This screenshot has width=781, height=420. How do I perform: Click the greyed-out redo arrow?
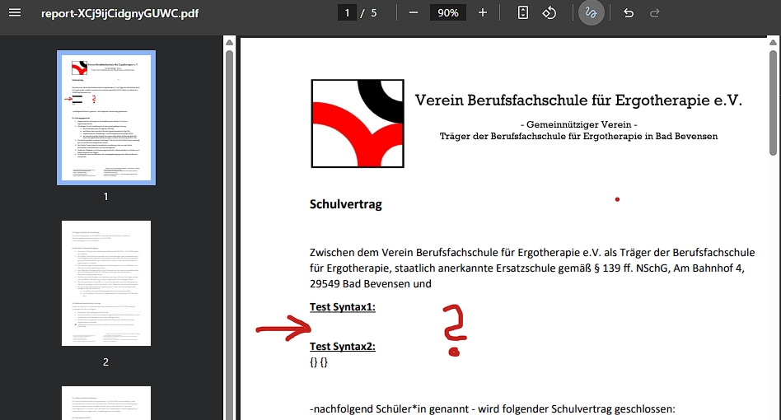pyautogui.click(x=655, y=13)
